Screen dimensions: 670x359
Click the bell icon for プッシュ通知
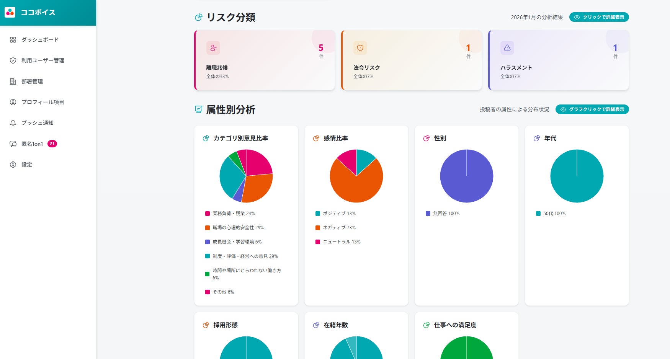tap(13, 123)
